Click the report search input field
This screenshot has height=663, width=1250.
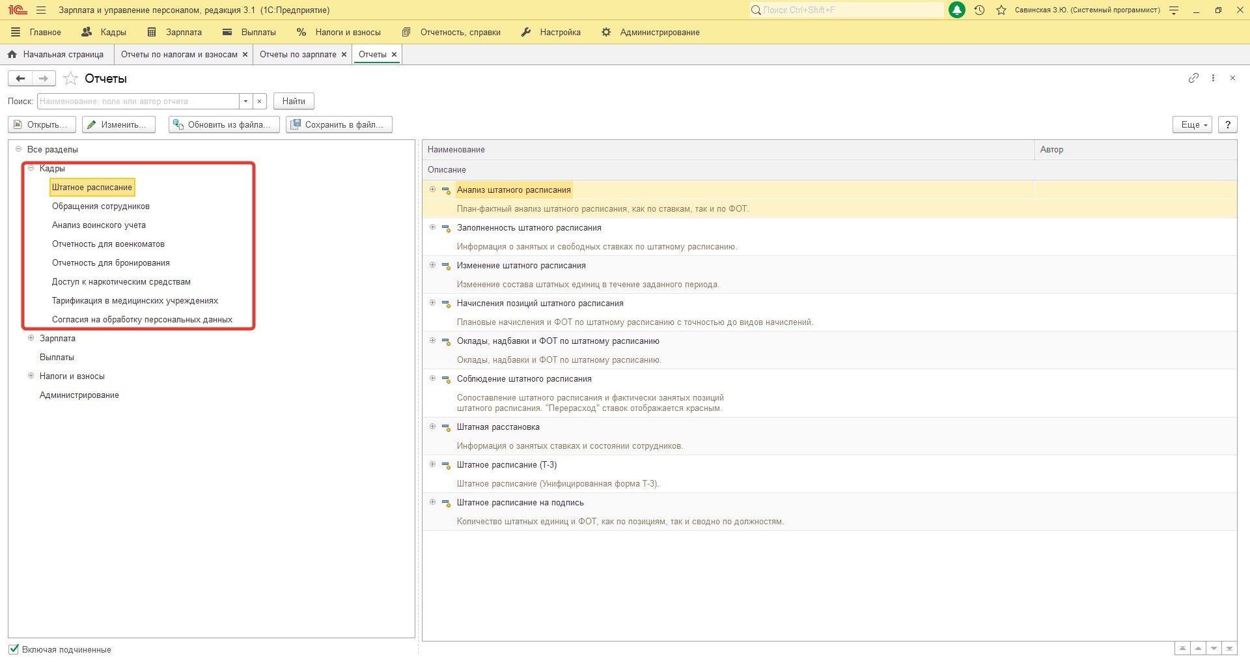point(138,101)
